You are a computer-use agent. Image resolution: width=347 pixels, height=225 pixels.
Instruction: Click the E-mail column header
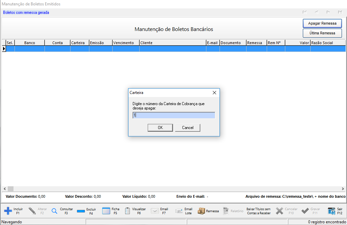213,43
